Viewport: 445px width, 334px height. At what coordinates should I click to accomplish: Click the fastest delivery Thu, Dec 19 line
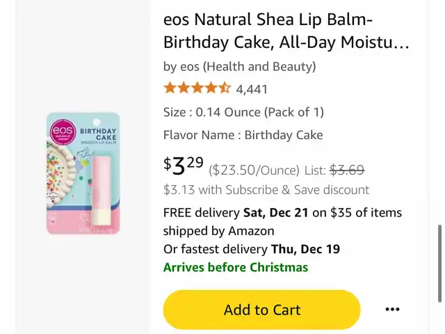click(252, 249)
